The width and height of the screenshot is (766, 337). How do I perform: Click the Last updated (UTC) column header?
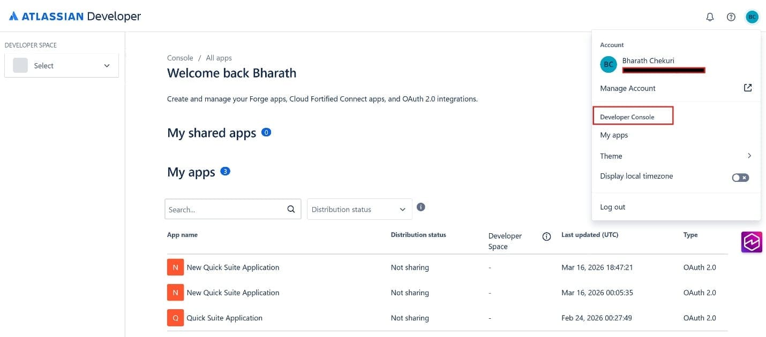tap(590, 235)
